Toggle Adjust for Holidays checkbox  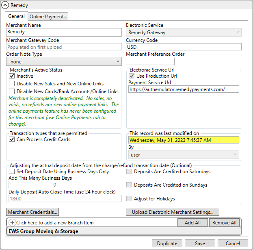pyautogui.click(x=129, y=198)
